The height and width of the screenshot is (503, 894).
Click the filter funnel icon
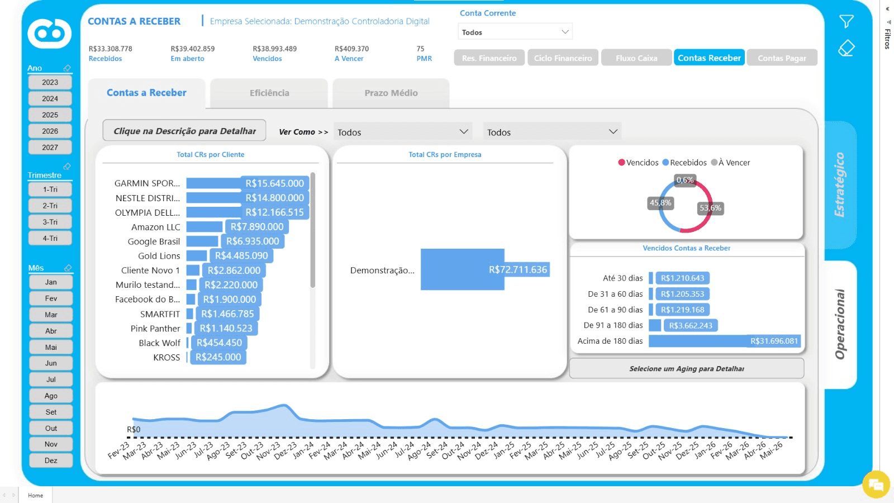[847, 21]
